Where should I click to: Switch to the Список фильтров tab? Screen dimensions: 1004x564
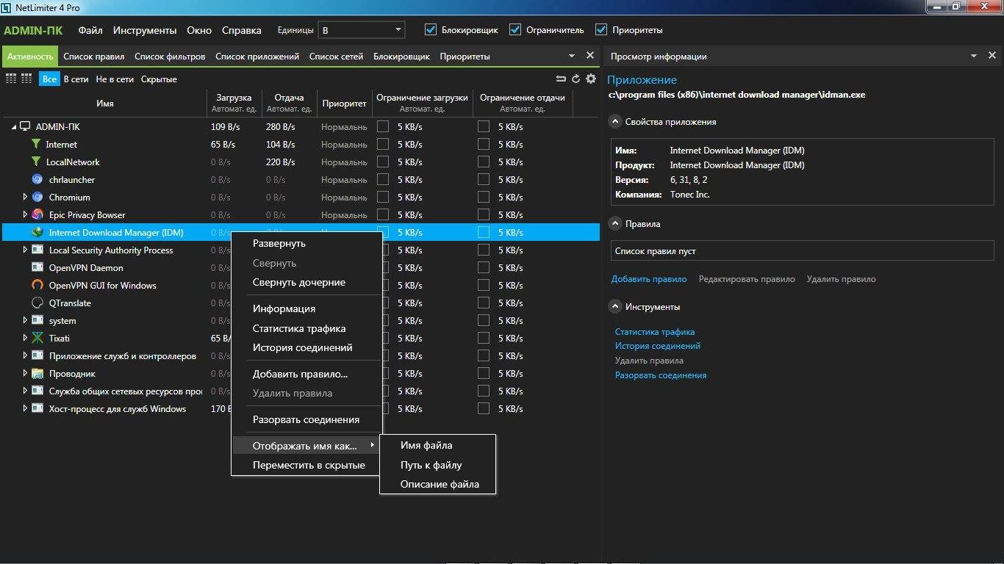(170, 57)
